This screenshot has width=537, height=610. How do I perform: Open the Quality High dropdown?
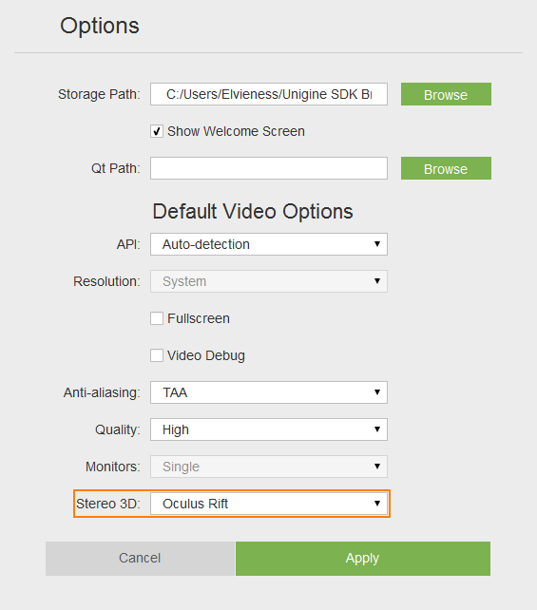pos(269,429)
